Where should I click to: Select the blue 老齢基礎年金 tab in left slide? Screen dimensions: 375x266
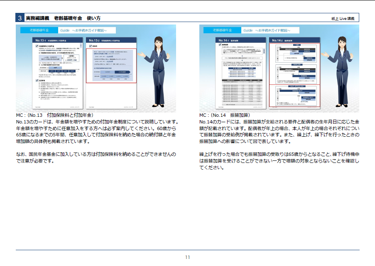[39, 30]
